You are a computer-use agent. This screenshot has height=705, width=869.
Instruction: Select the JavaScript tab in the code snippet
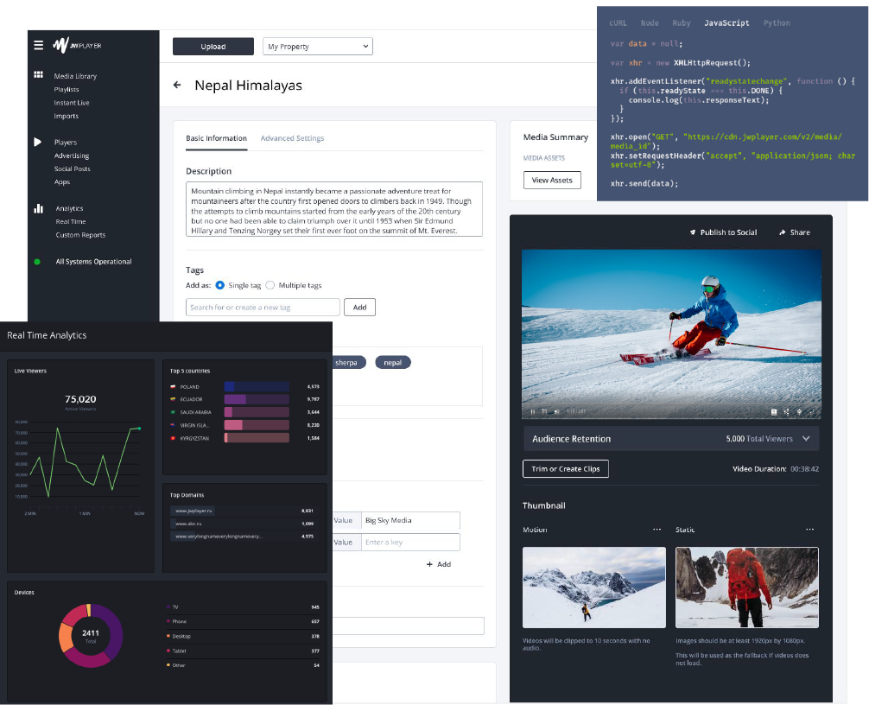725,23
